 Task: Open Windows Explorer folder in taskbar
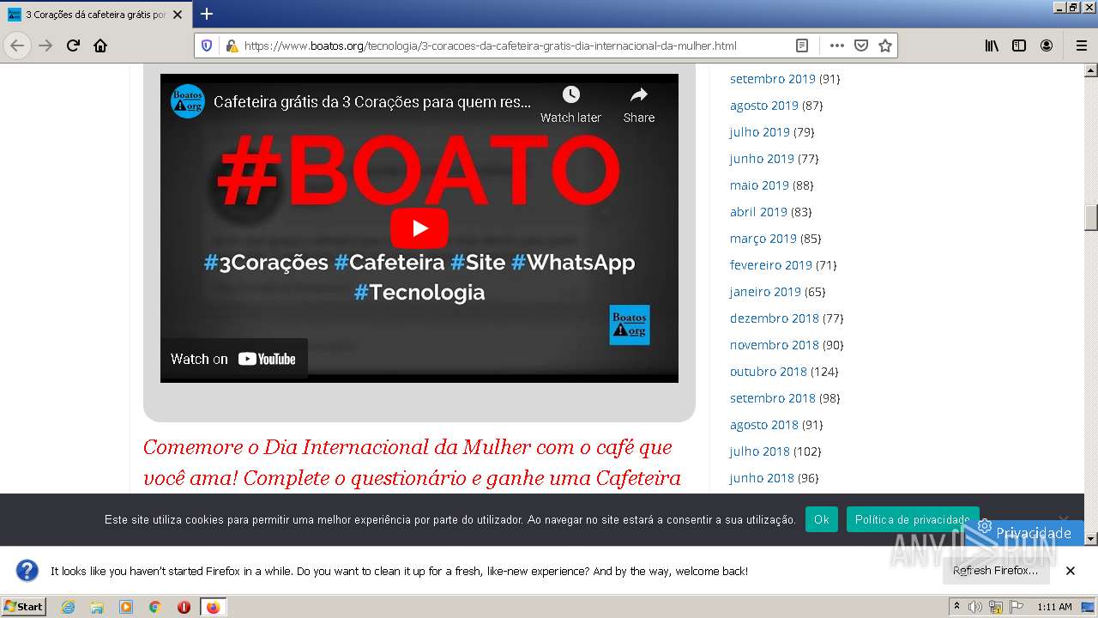click(97, 607)
